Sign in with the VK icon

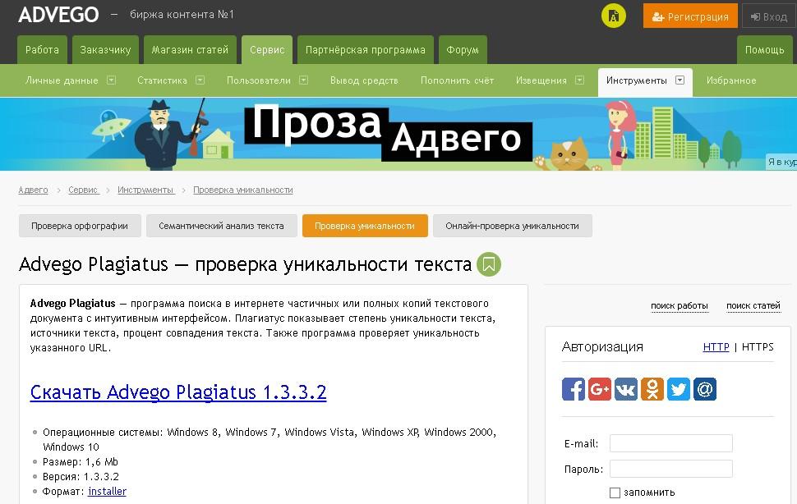(626, 389)
